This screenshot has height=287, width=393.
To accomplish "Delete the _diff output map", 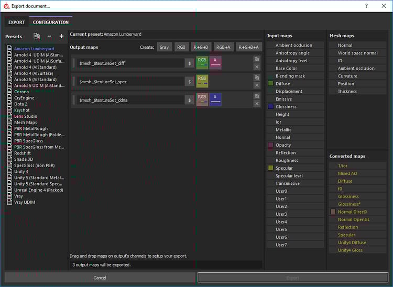I will click(257, 67).
